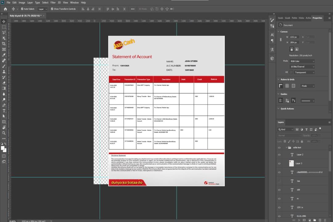This screenshot has height=222, width=333.
Task: Click the canvas Fill color swatch
Action: (x=291, y=72)
